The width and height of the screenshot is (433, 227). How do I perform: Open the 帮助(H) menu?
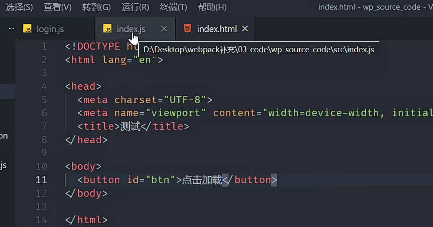pos(212,7)
